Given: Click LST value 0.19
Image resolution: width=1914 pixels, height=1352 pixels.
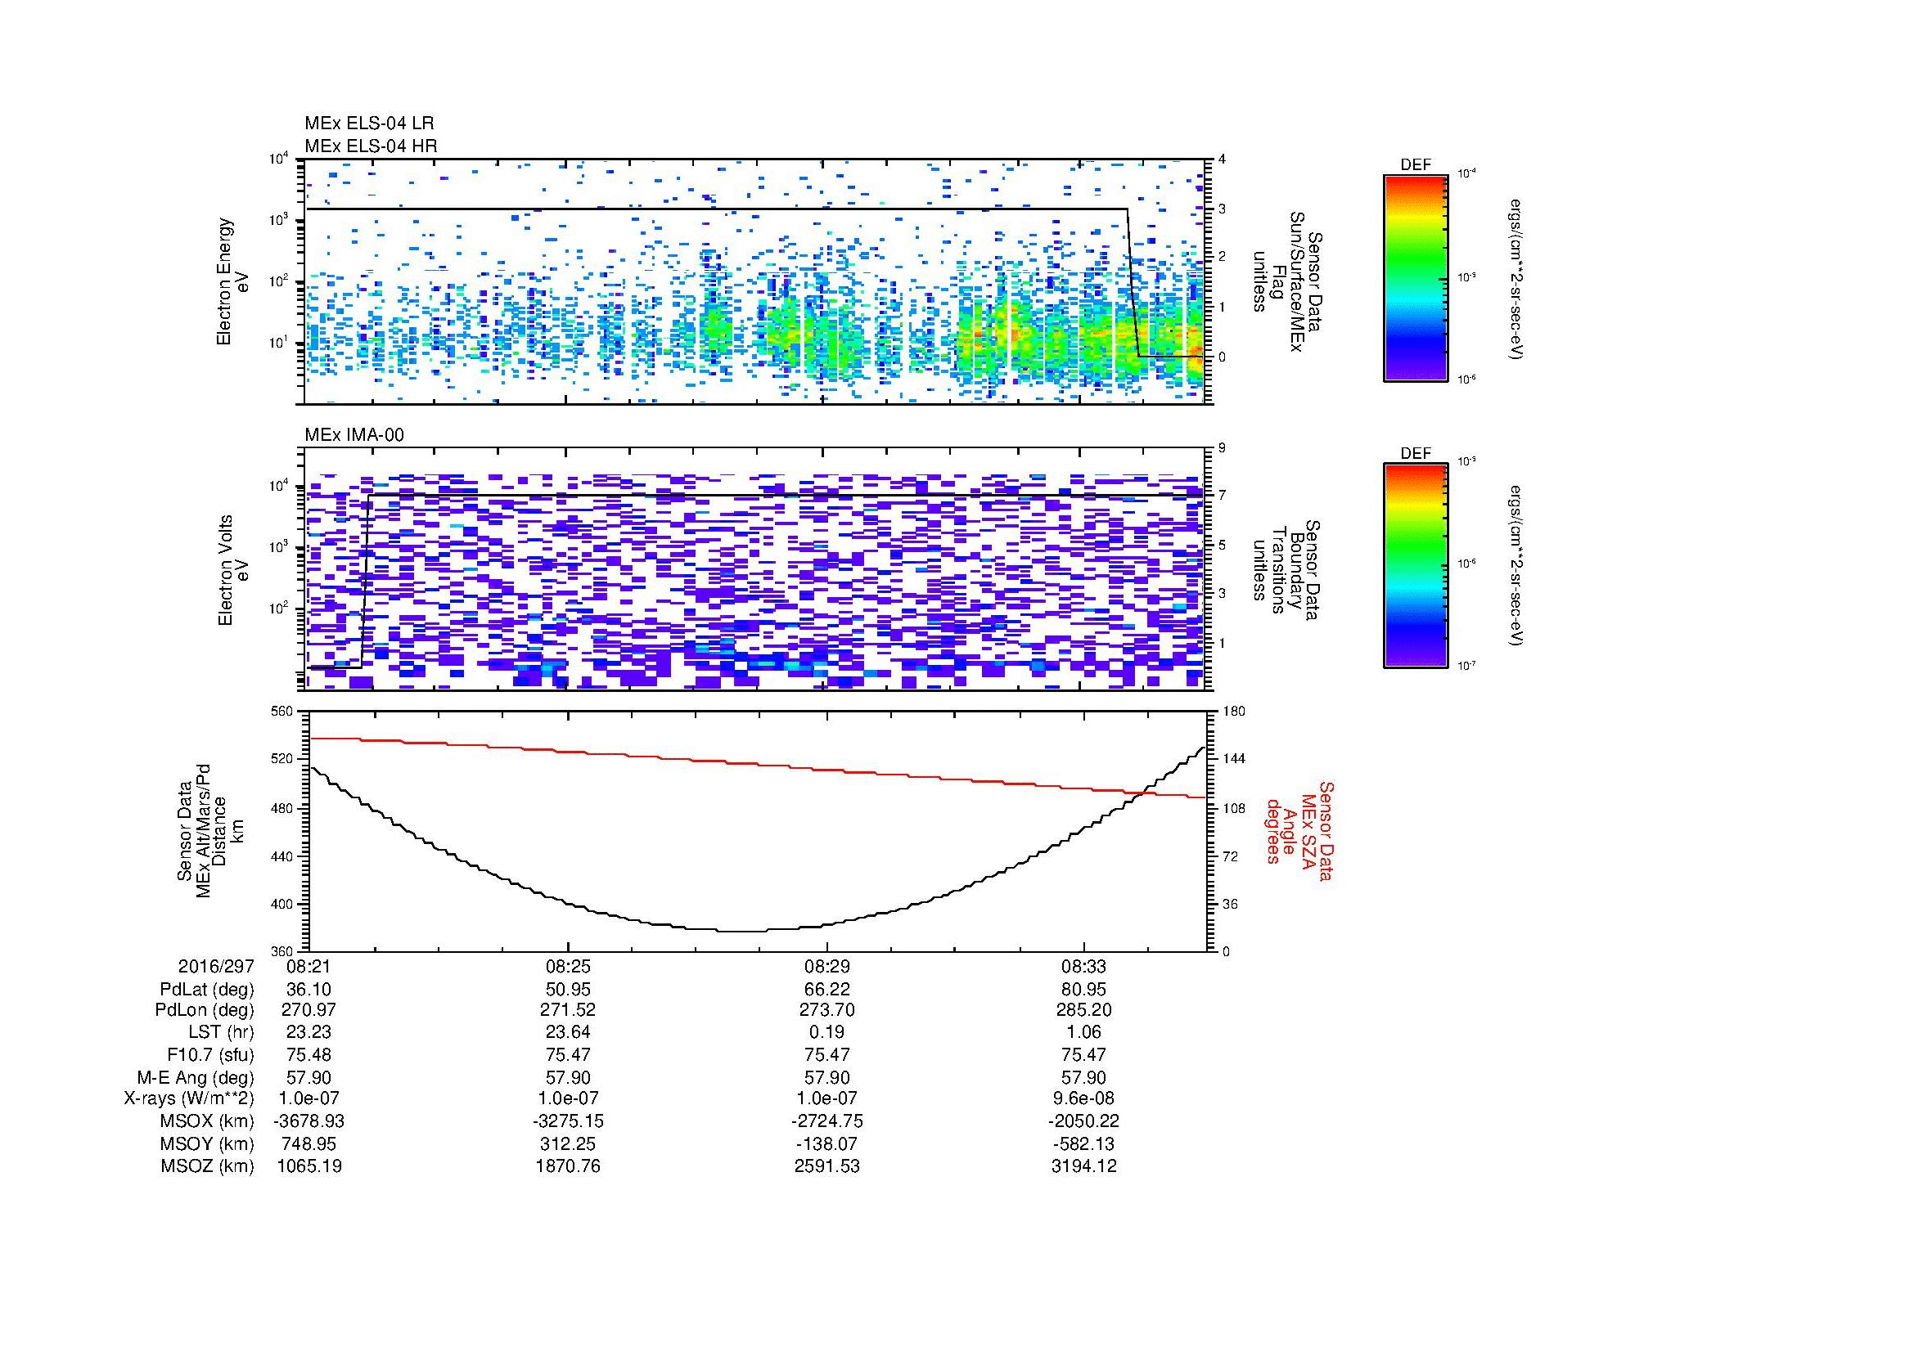Looking at the screenshot, I should coord(826,1033).
